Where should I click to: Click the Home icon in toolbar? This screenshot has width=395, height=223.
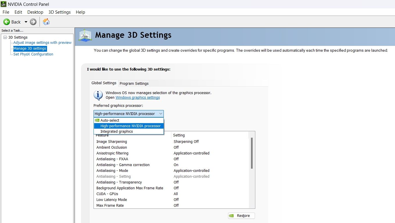click(46, 22)
